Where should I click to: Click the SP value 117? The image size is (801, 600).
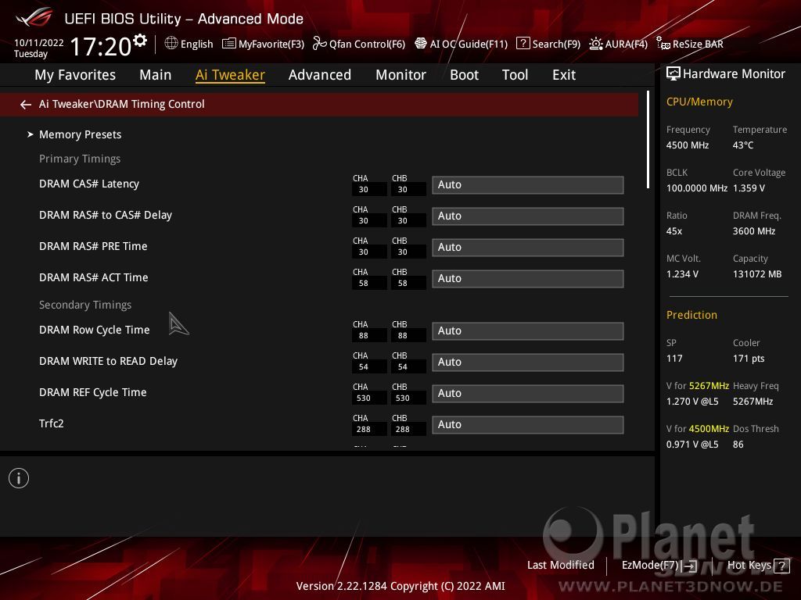673,359
